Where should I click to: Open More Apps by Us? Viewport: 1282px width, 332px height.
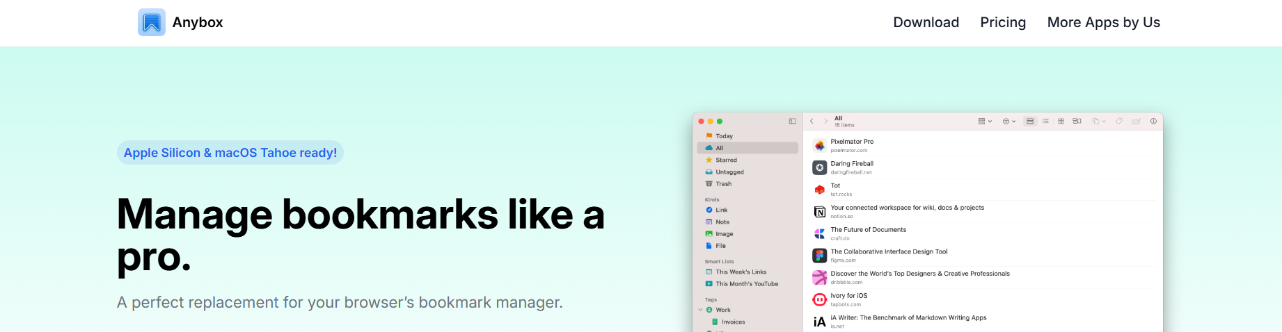pyautogui.click(x=1103, y=22)
